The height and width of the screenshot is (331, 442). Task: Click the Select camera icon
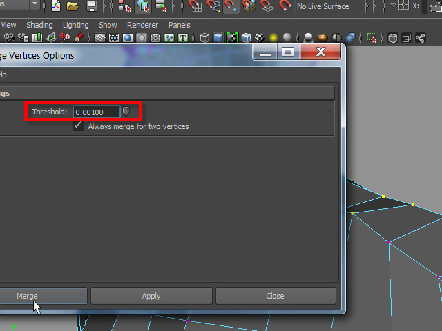9,37
